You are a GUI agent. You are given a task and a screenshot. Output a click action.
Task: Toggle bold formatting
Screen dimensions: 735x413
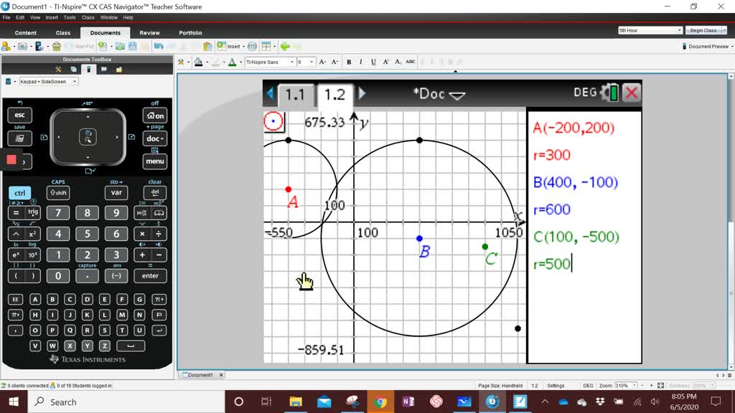pos(349,62)
